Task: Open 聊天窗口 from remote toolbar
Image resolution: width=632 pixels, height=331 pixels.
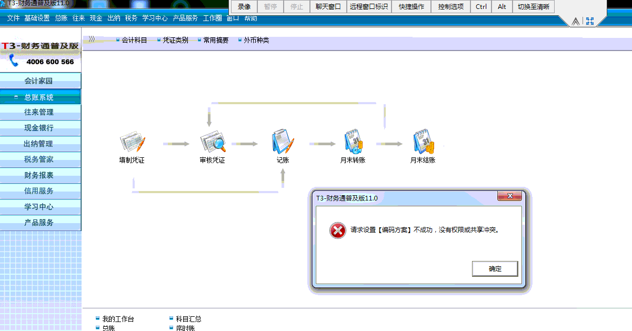Action: click(328, 7)
